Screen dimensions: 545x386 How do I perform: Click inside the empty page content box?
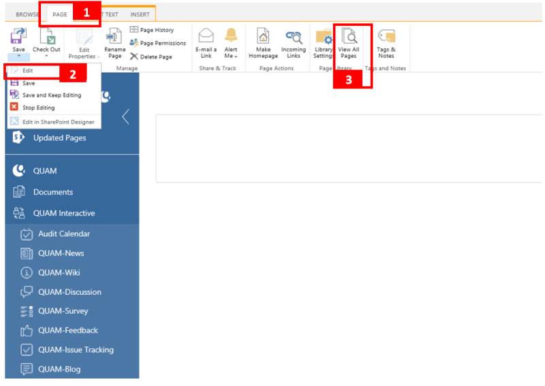pos(349,148)
